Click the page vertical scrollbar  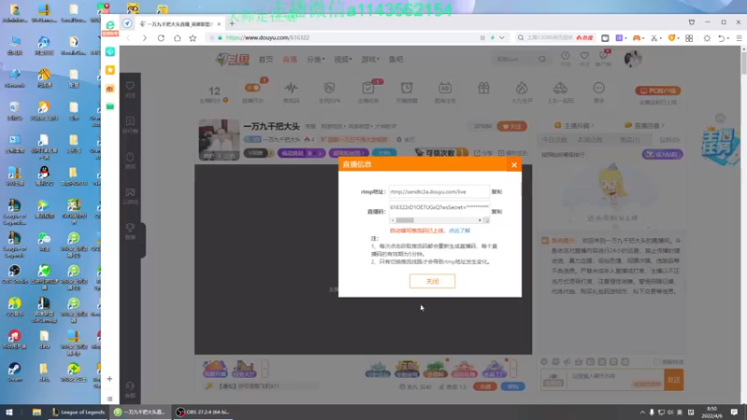click(x=743, y=62)
